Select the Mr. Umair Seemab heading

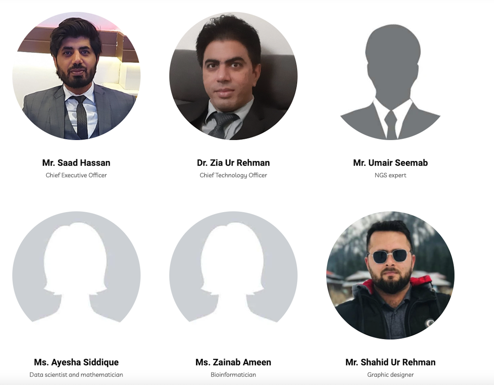click(x=390, y=163)
